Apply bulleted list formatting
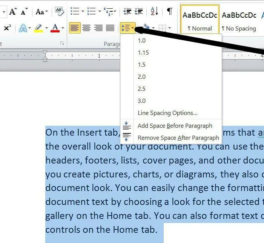The height and width of the screenshot is (243, 264). click(75, 11)
